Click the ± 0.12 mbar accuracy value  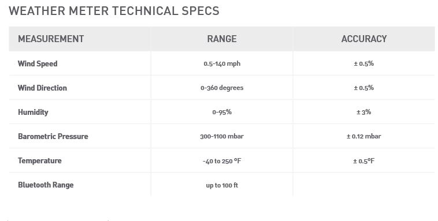click(363, 136)
